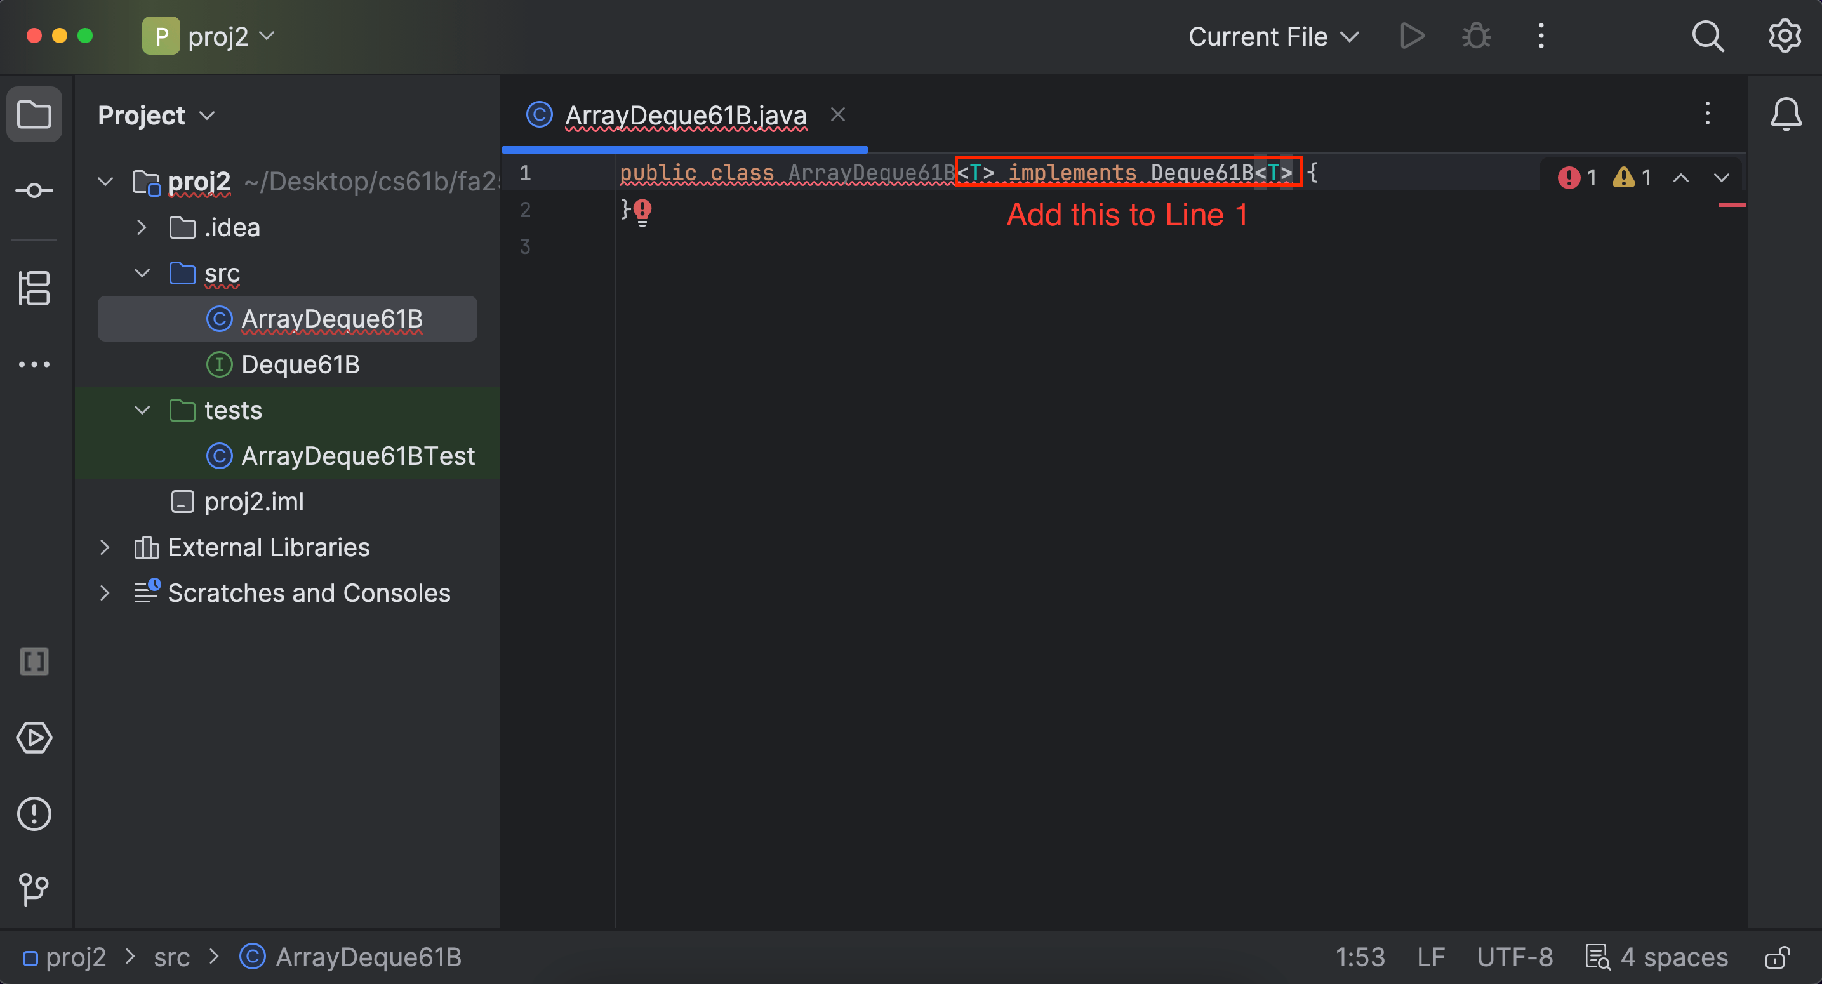The image size is (1822, 984).
Task: Open the Problems tool window
Action: pos(33,813)
